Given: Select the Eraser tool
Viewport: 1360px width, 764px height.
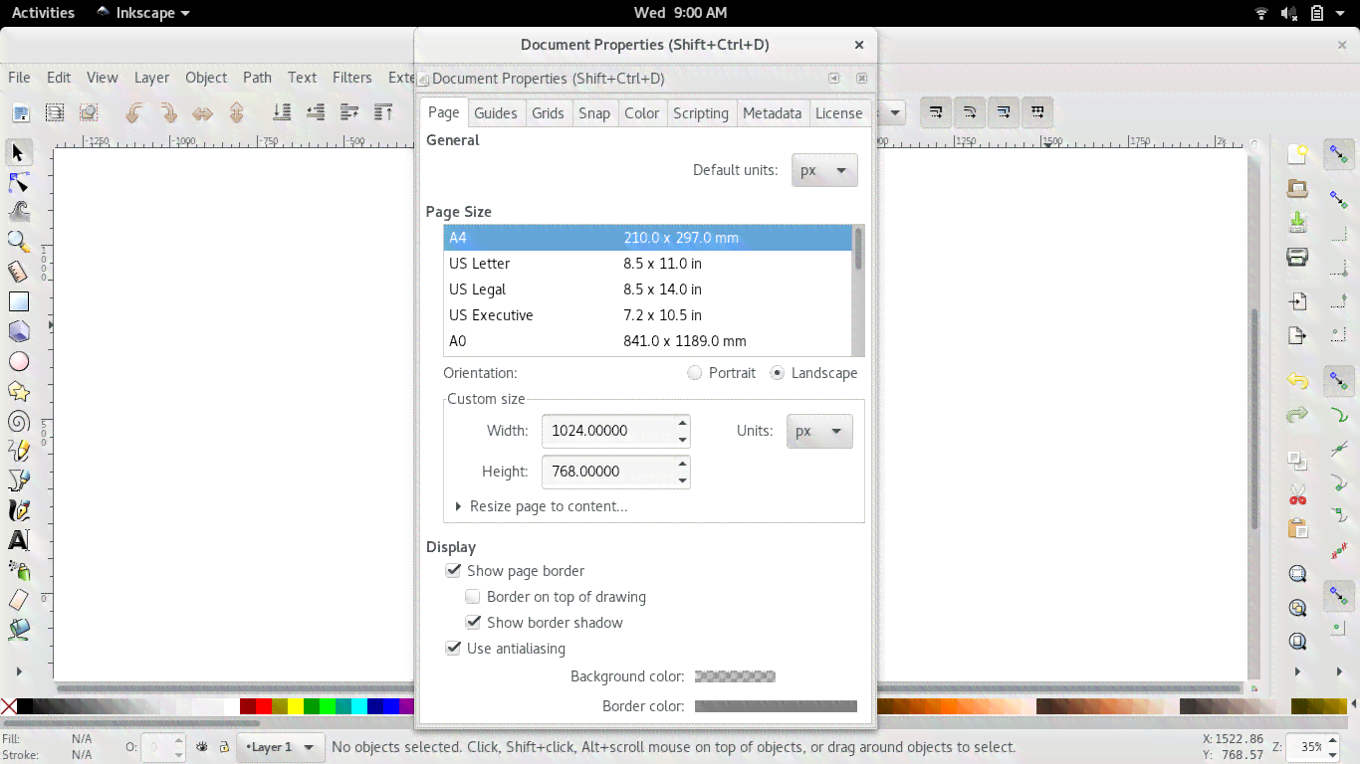Looking at the screenshot, I should tap(19, 600).
